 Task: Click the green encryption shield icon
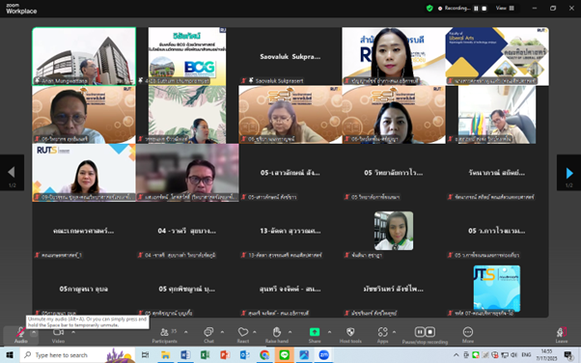click(x=429, y=8)
